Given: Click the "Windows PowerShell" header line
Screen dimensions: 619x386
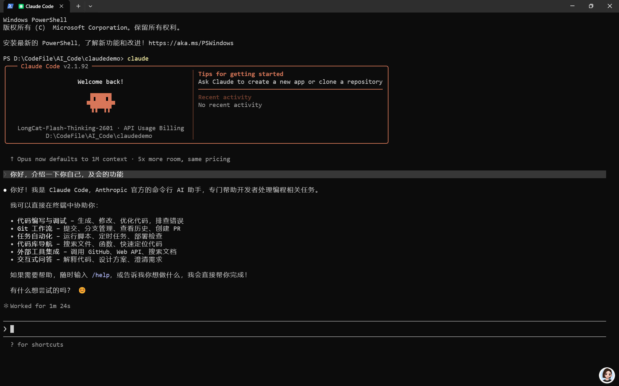Looking at the screenshot, I should pos(35,20).
